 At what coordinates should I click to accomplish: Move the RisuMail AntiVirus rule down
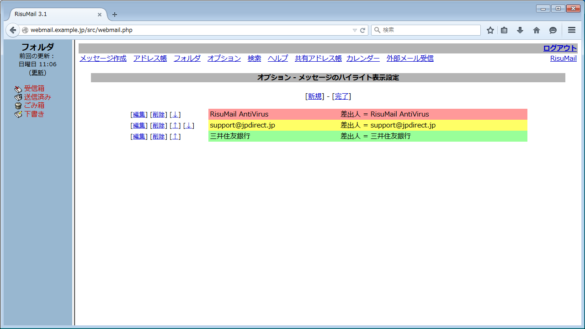point(175,115)
